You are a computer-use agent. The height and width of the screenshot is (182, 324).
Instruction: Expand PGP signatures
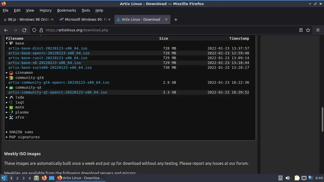click(23, 137)
